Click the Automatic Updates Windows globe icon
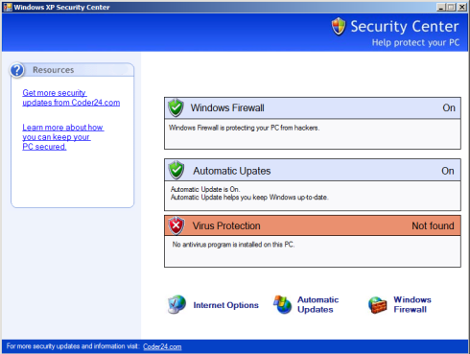Viewport: 470px width, 354px height. 283,304
